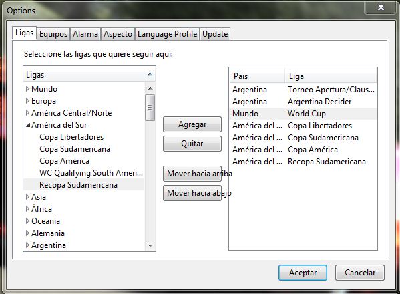This screenshot has width=400, height=294.
Task: Select Recopa Sudamericana in the Ligas tree
Action: click(x=78, y=185)
